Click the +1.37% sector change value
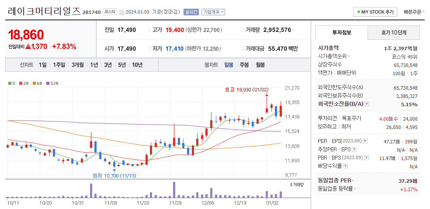This screenshot has height=209, width=430. 409,189
